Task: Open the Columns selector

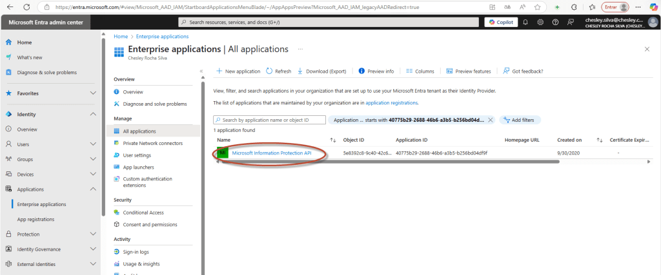Action: tap(420, 71)
